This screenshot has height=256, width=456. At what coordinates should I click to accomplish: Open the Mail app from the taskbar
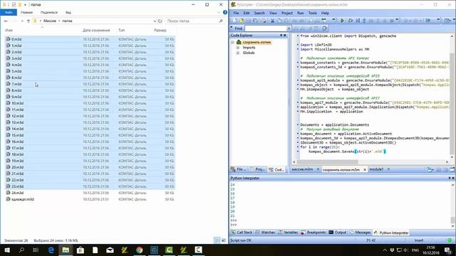pyautogui.click(x=110, y=250)
